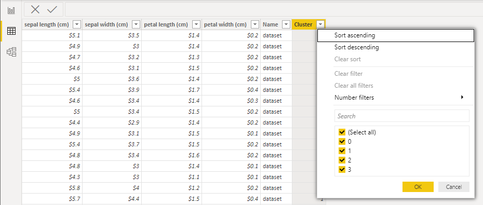
Task: Select the sepal width (cm) column header
Action: click(x=112, y=24)
